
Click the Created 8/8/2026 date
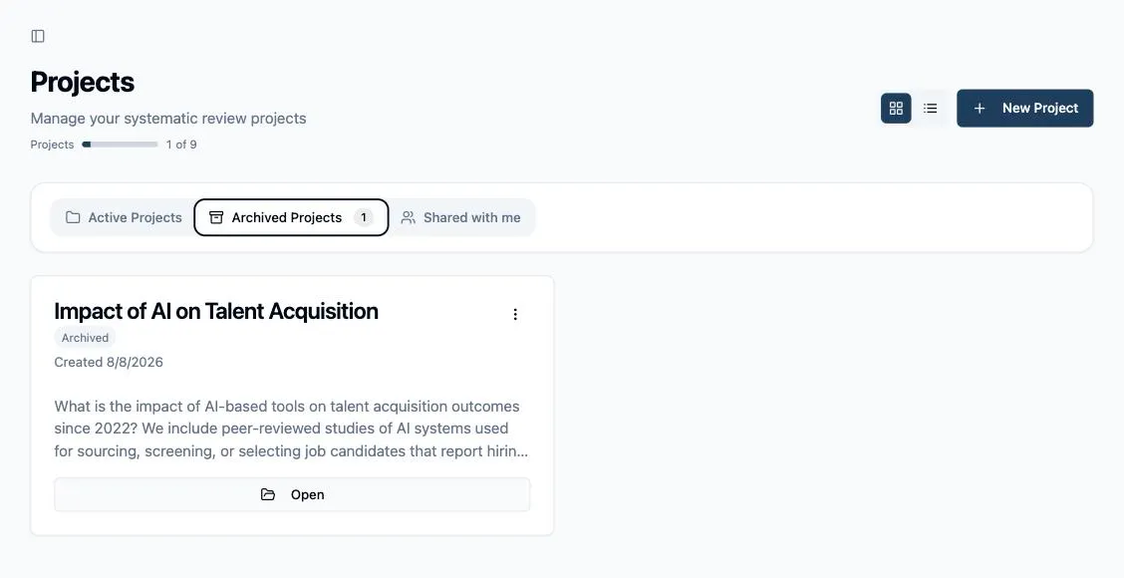click(x=109, y=362)
